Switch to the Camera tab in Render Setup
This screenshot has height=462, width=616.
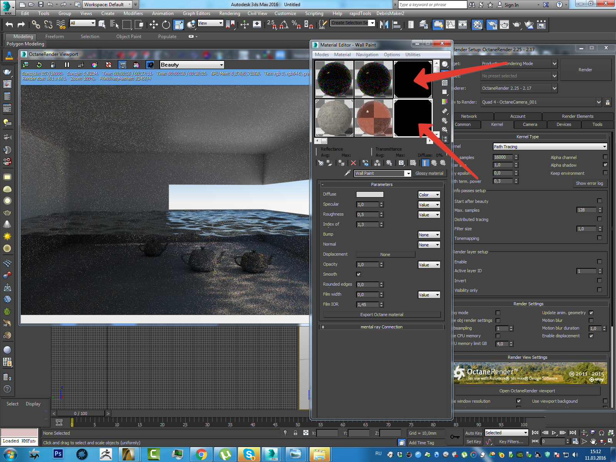pyautogui.click(x=530, y=124)
